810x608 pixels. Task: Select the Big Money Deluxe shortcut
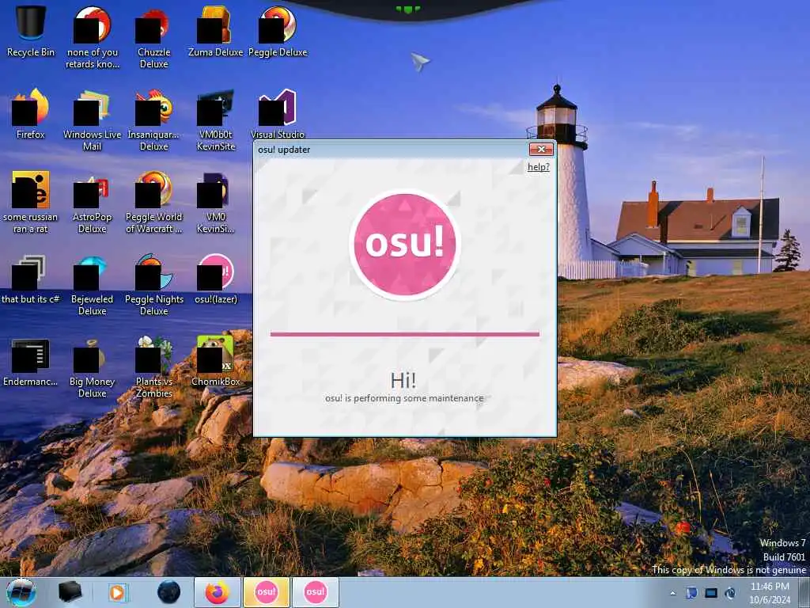[92, 367]
